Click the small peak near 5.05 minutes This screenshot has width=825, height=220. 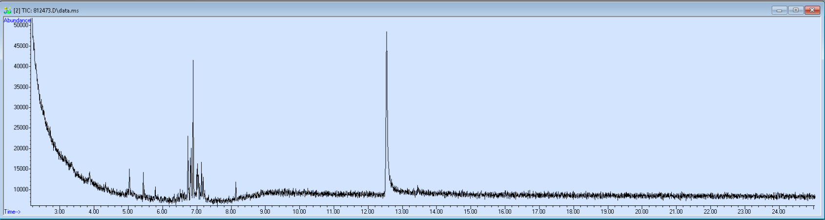coord(129,170)
